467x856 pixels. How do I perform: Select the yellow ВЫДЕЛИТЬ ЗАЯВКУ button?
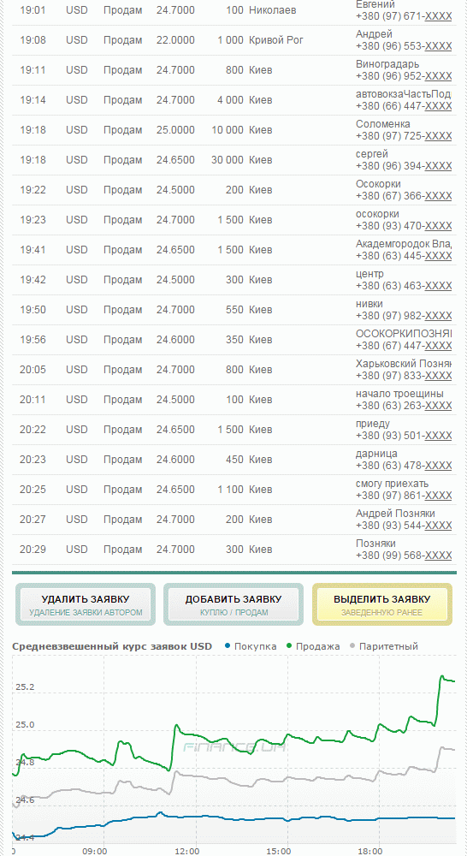(381, 604)
